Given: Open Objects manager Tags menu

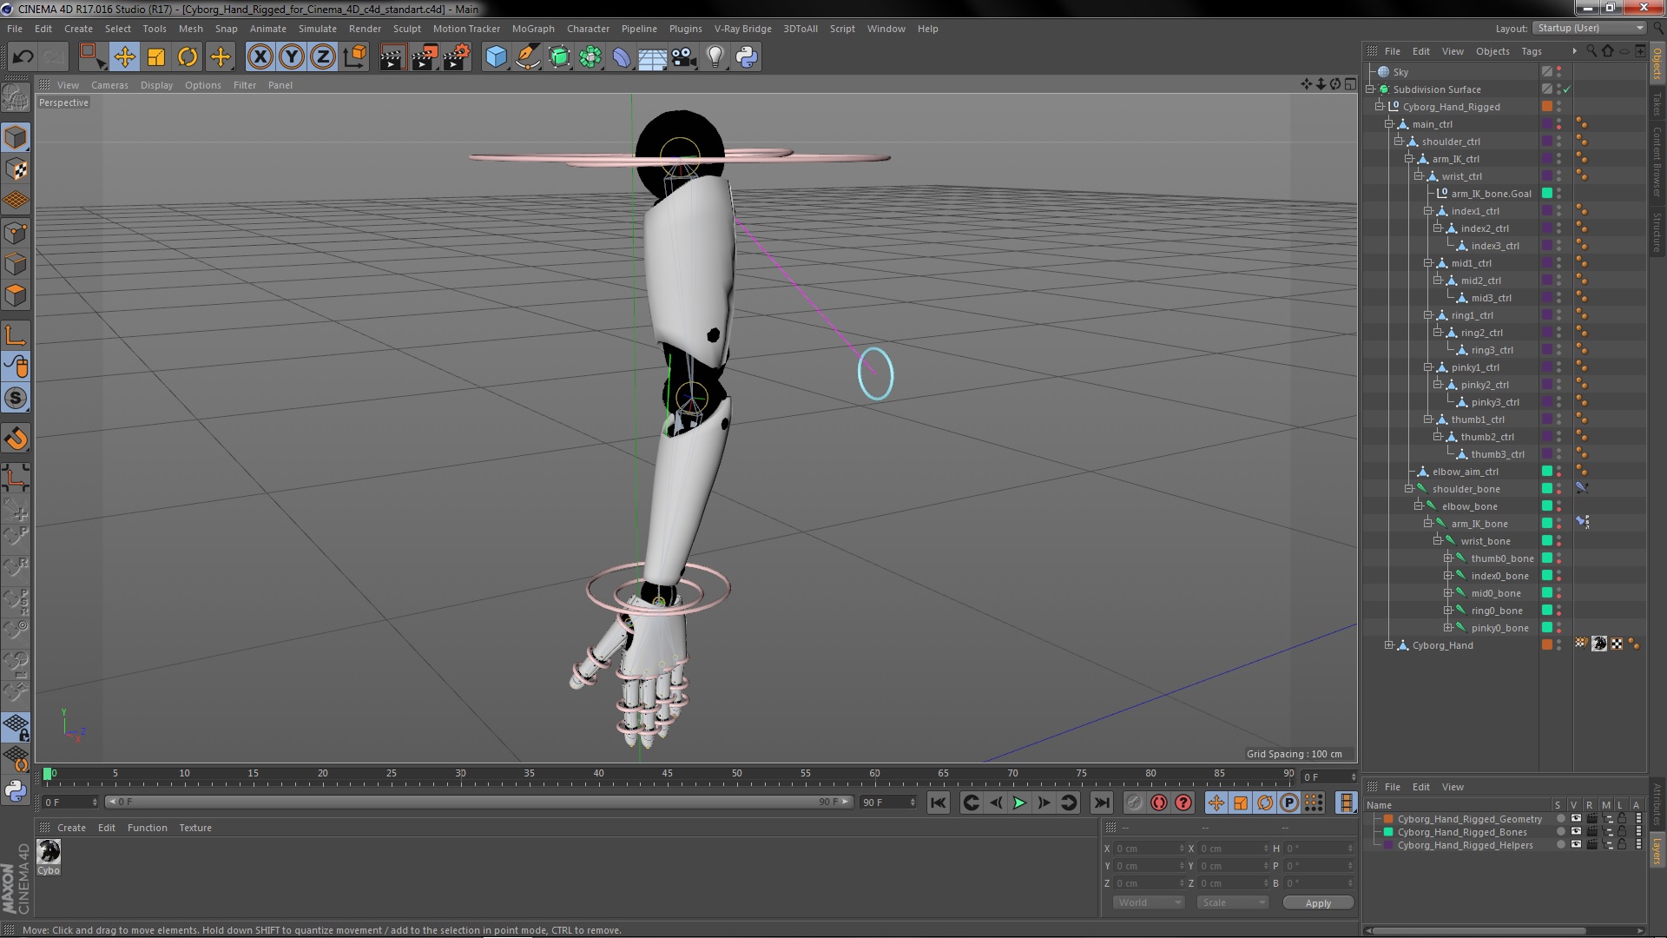Looking at the screenshot, I should [x=1532, y=51].
